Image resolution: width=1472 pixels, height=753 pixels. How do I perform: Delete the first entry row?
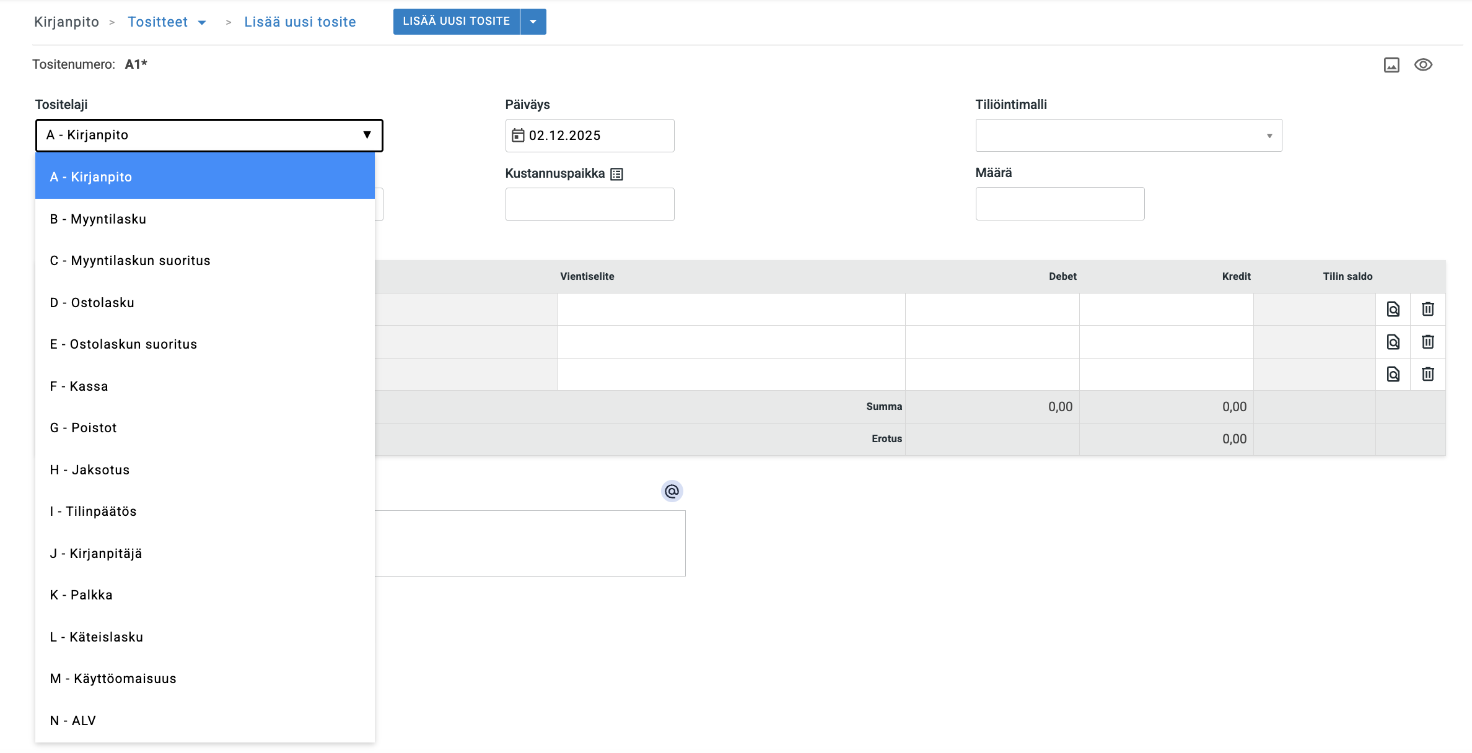pos(1427,309)
